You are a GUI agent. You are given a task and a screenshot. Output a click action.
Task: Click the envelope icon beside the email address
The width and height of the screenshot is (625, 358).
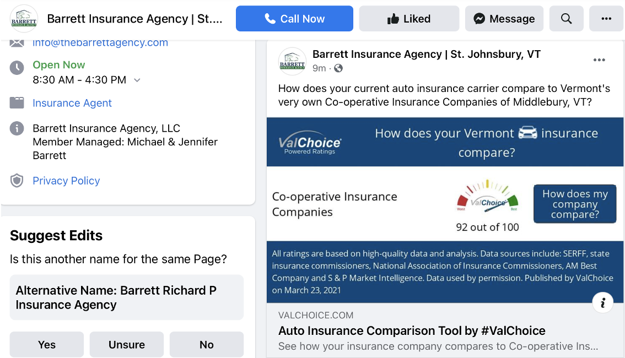tap(17, 41)
